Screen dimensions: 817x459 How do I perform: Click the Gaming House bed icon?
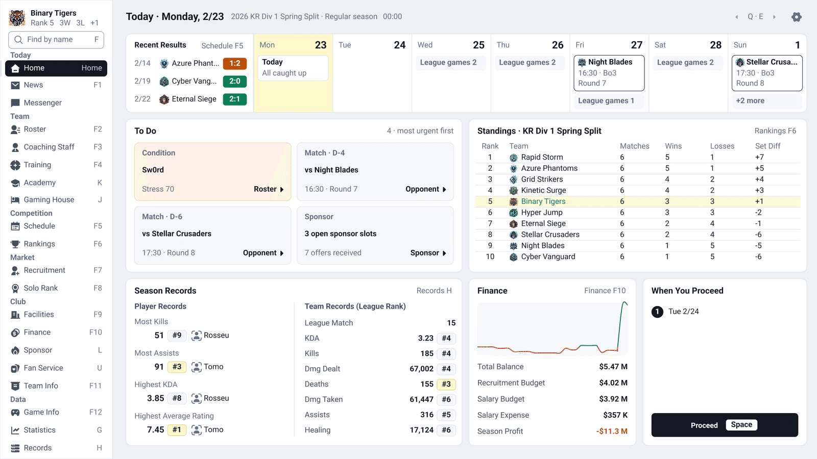tap(15, 200)
